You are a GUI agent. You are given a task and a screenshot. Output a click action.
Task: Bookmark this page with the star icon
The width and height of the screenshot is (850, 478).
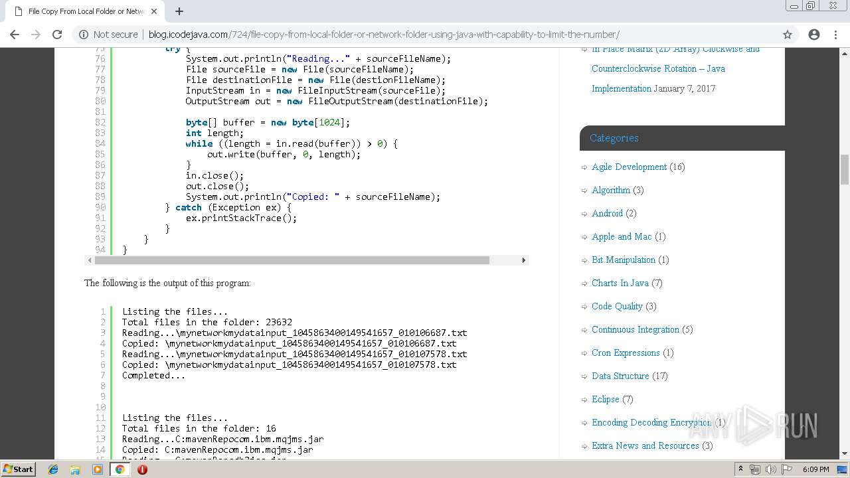click(x=788, y=35)
